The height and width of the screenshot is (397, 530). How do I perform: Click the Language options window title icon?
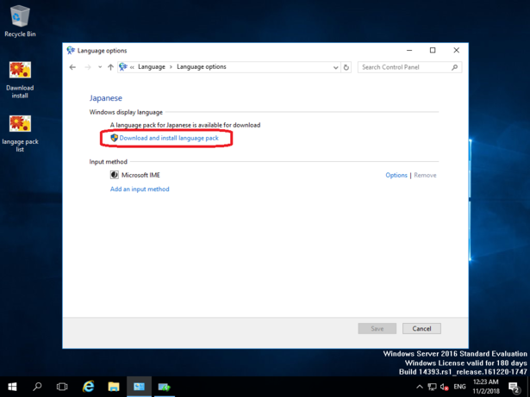click(x=71, y=50)
